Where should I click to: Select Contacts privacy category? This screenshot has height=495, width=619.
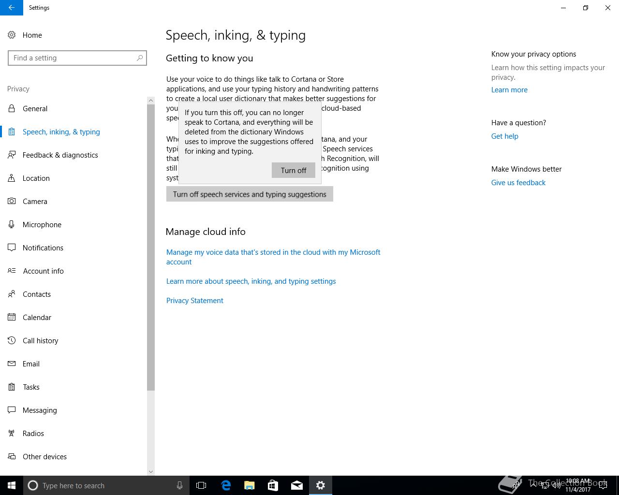click(74, 294)
